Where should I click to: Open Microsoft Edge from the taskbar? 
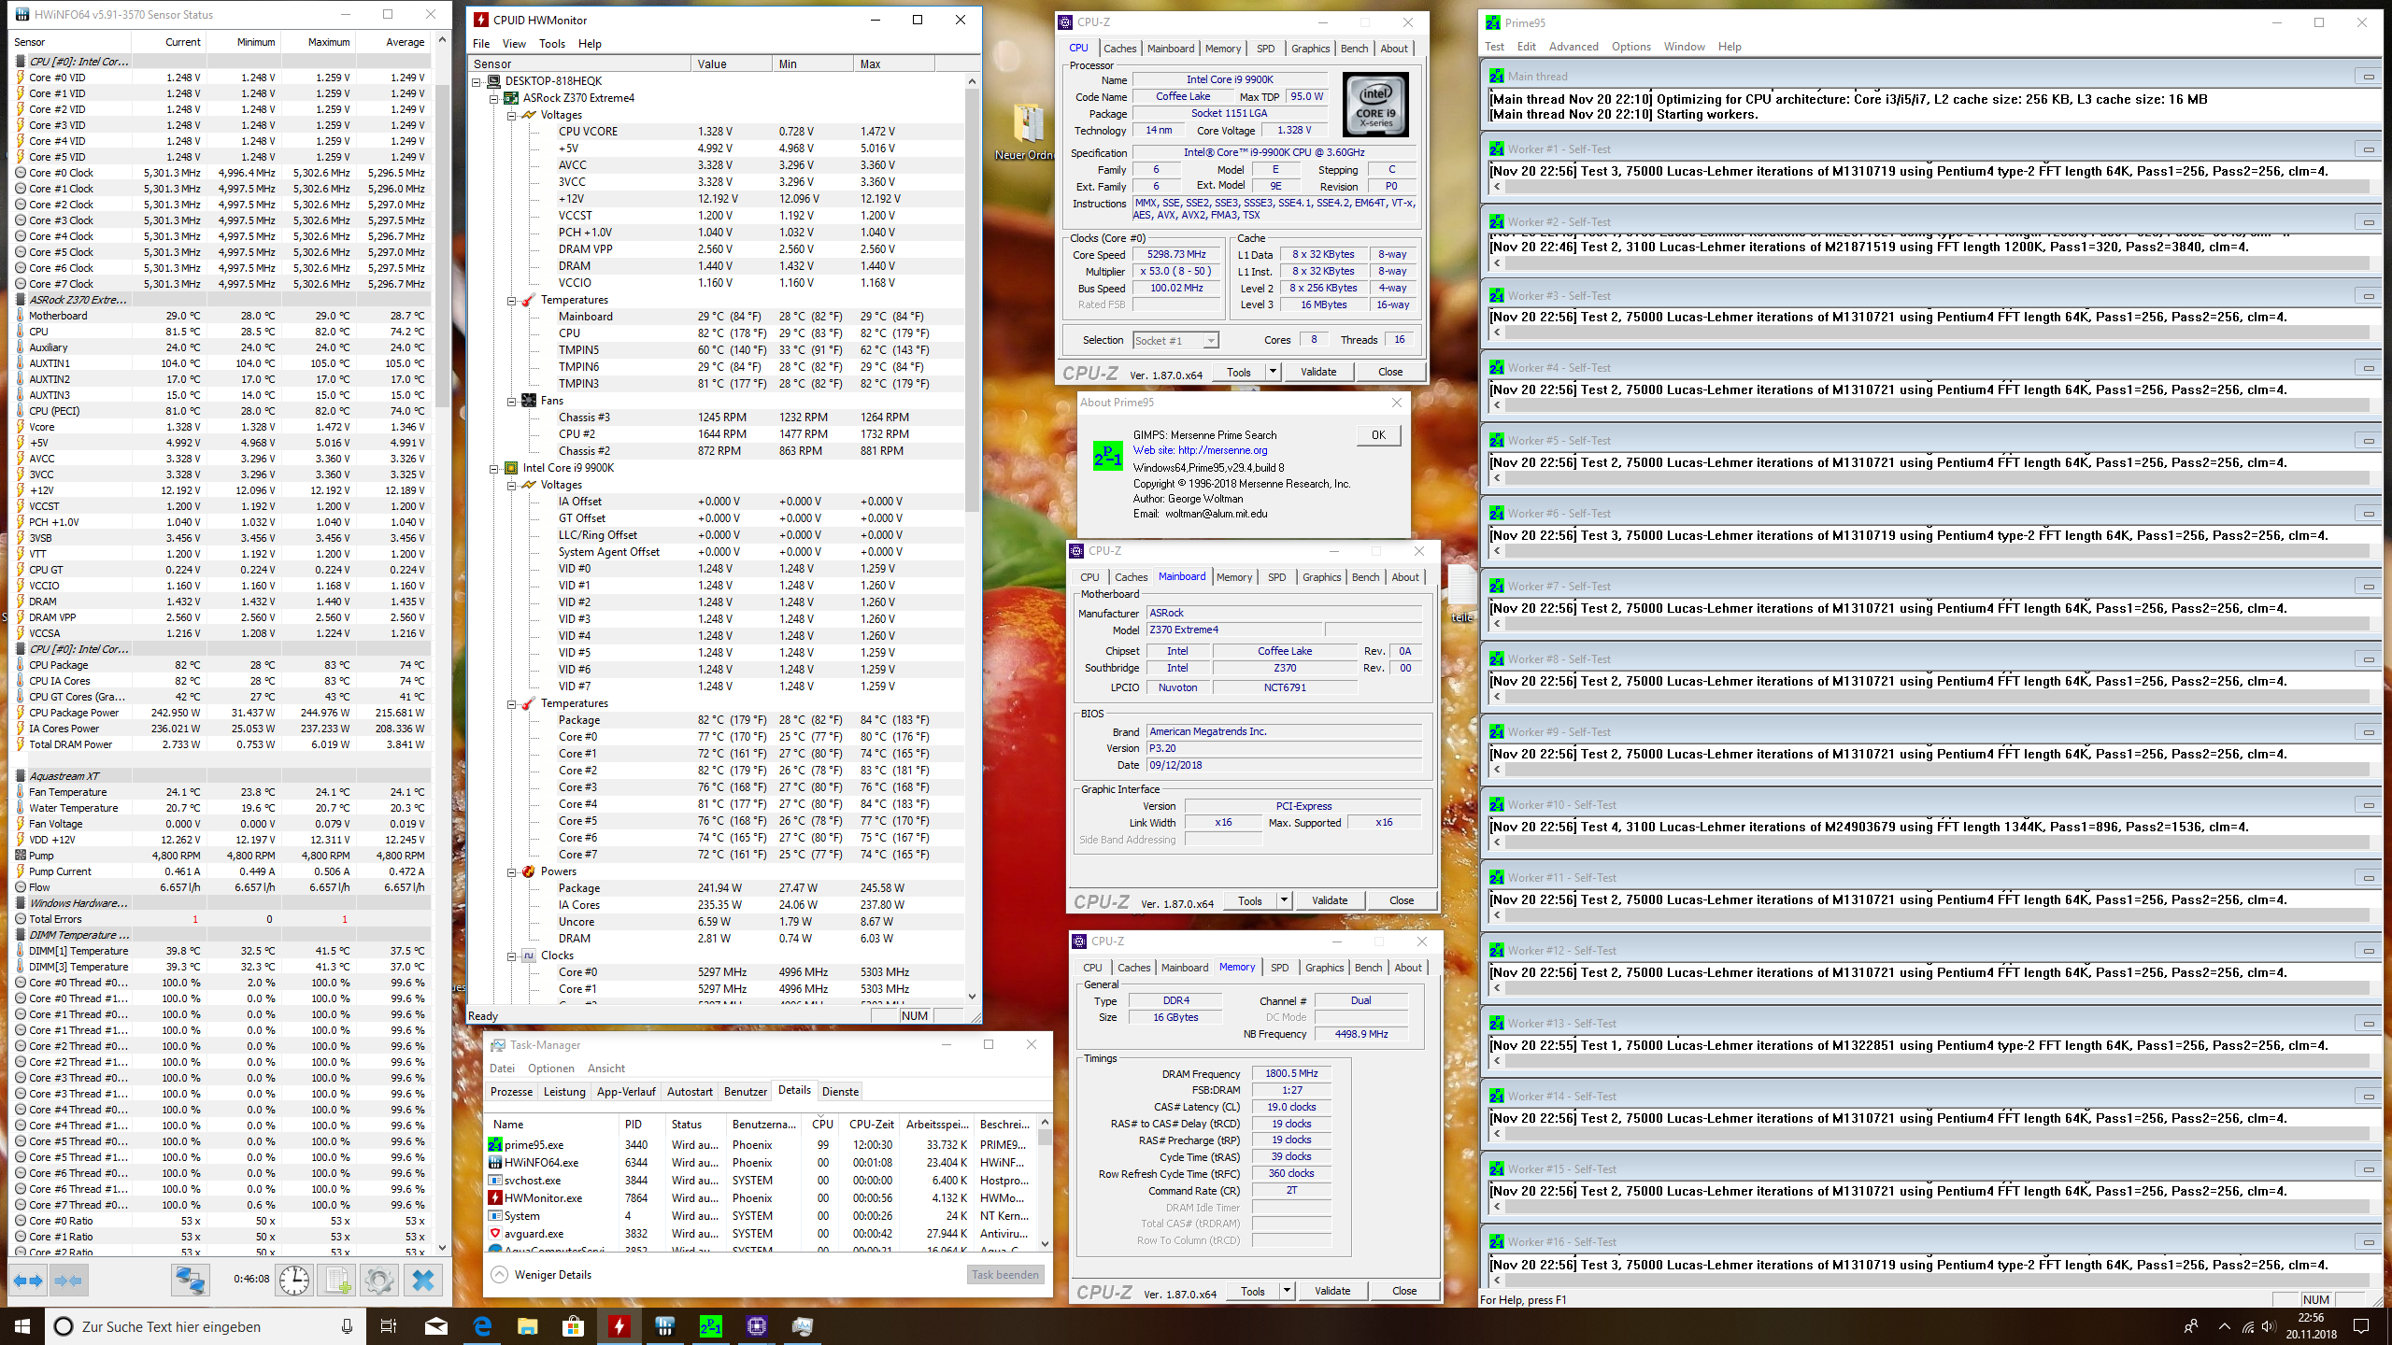point(482,1325)
